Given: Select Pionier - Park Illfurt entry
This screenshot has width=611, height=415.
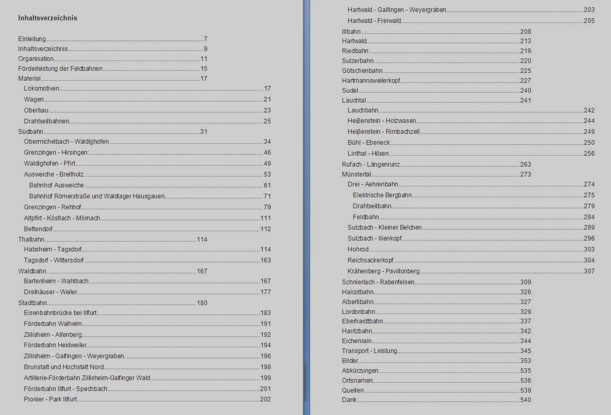Looking at the screenshot, I should [x=51, y=399].
